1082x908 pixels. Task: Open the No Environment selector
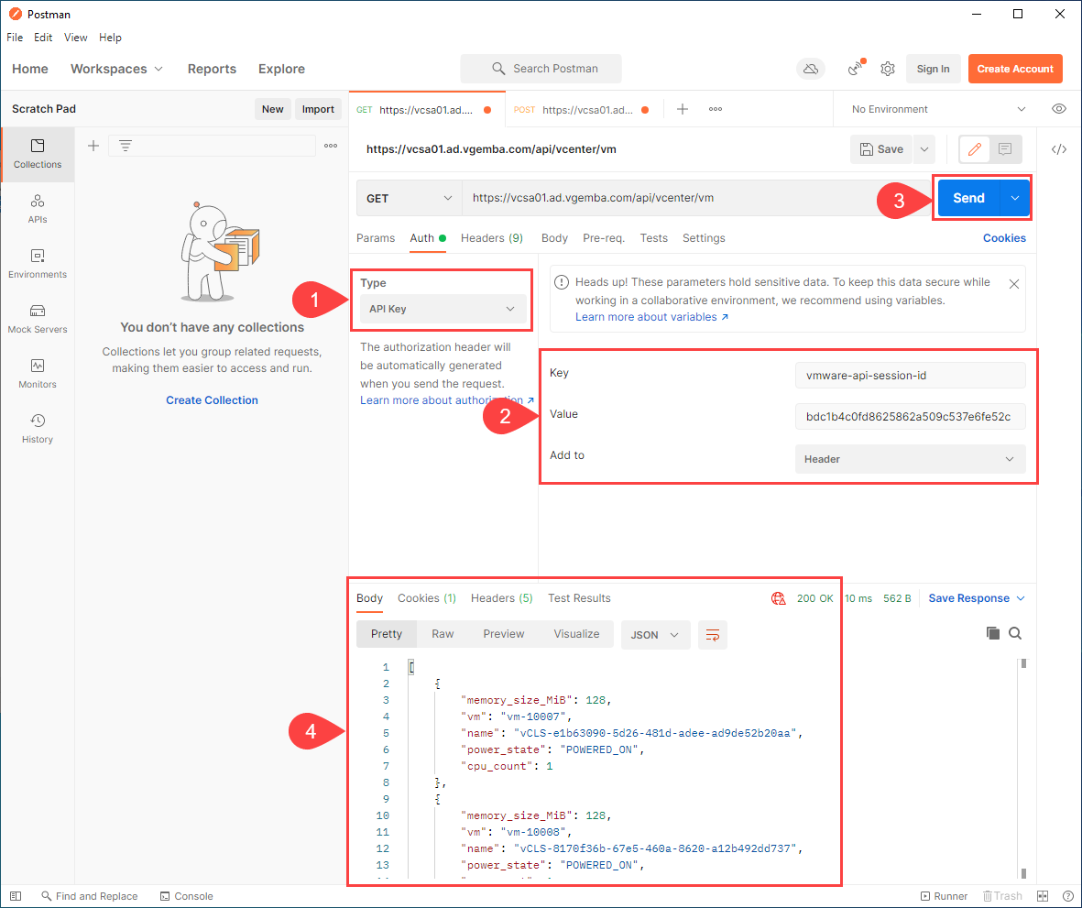coord(937,109)
